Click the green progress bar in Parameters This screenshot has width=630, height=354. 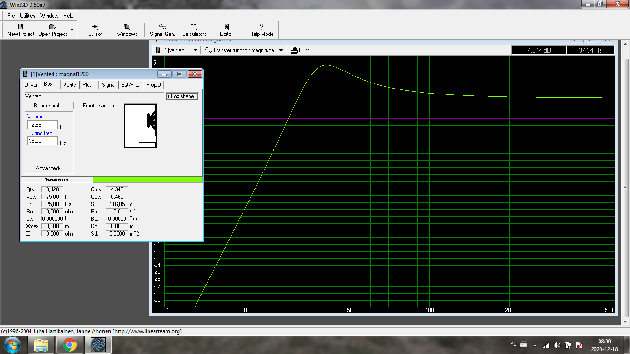coord(148,180)
